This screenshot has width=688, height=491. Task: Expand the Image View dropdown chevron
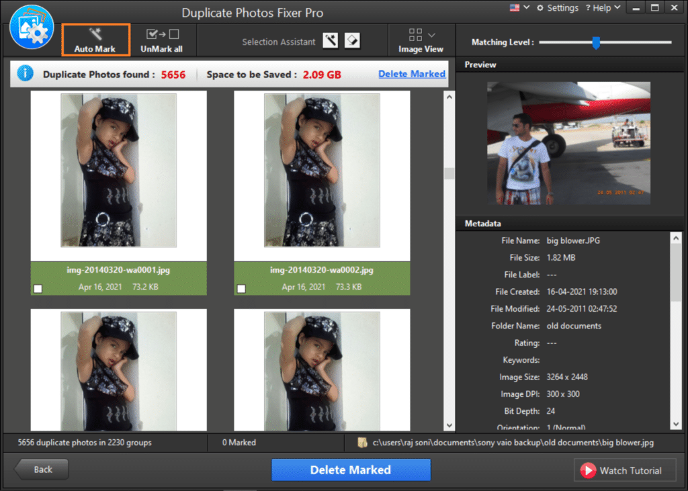(432, 35)
